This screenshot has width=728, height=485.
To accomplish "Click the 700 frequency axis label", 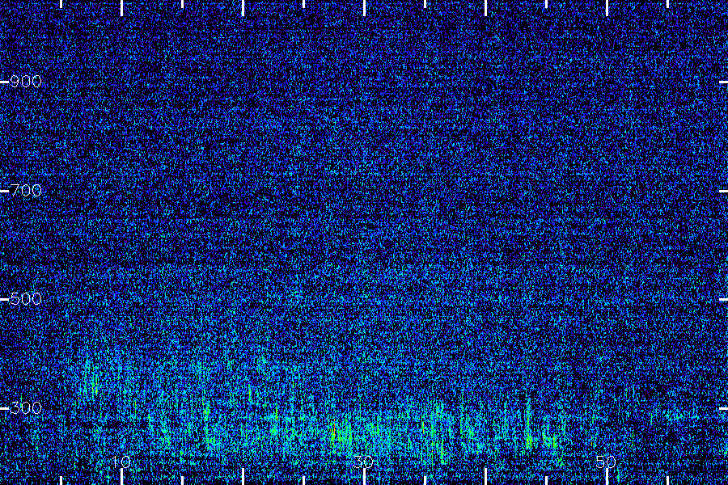I will click(x=26, y=191).
